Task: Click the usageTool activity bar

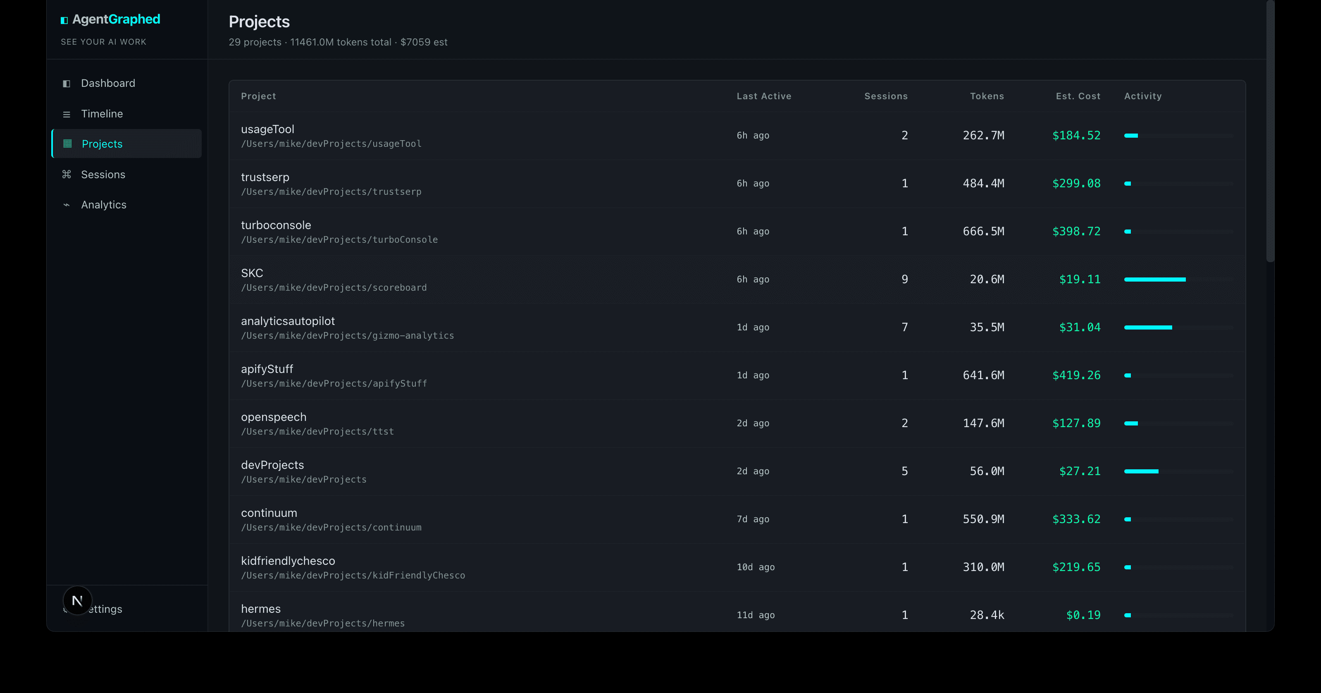Action: (1178, 136)
